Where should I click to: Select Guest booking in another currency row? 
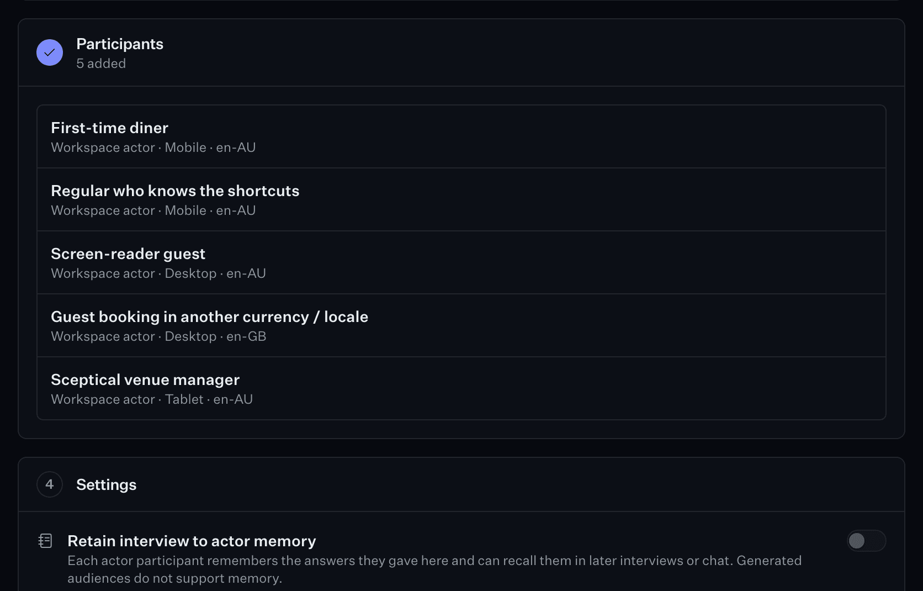pyautogui.click(x=462, y=325)
